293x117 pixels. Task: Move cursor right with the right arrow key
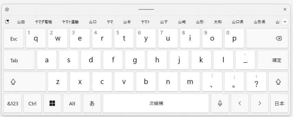click(259, 103)
